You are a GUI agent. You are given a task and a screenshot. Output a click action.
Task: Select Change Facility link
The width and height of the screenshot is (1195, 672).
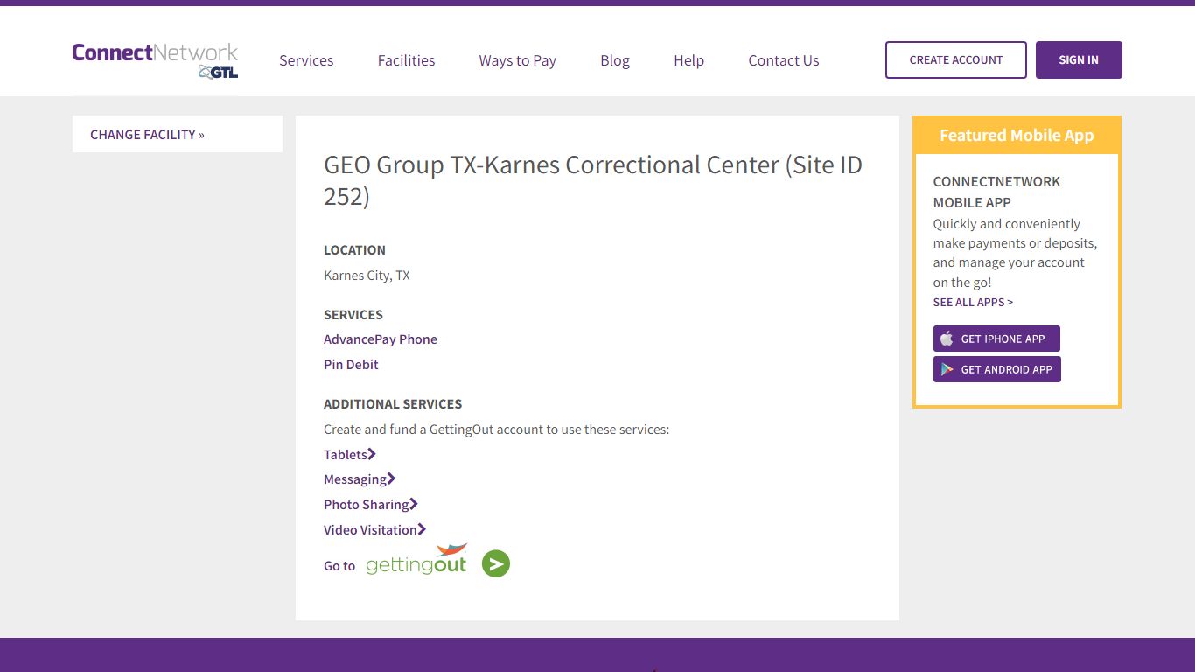coord(147,134)
